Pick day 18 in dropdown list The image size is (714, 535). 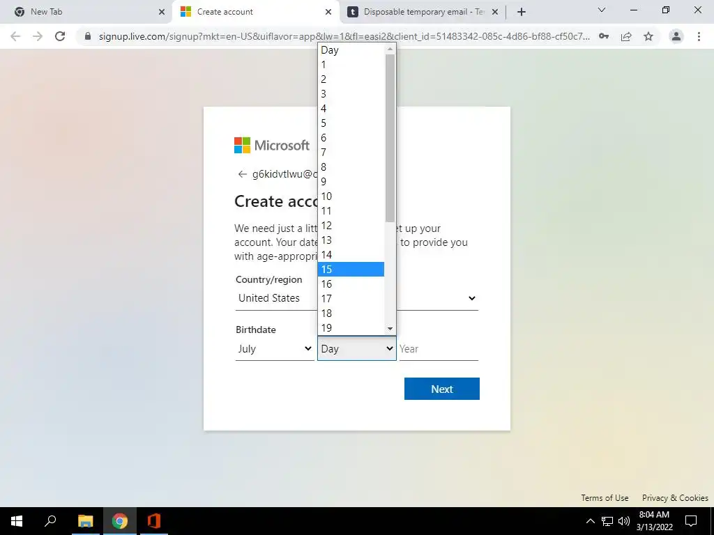(351, 313)
